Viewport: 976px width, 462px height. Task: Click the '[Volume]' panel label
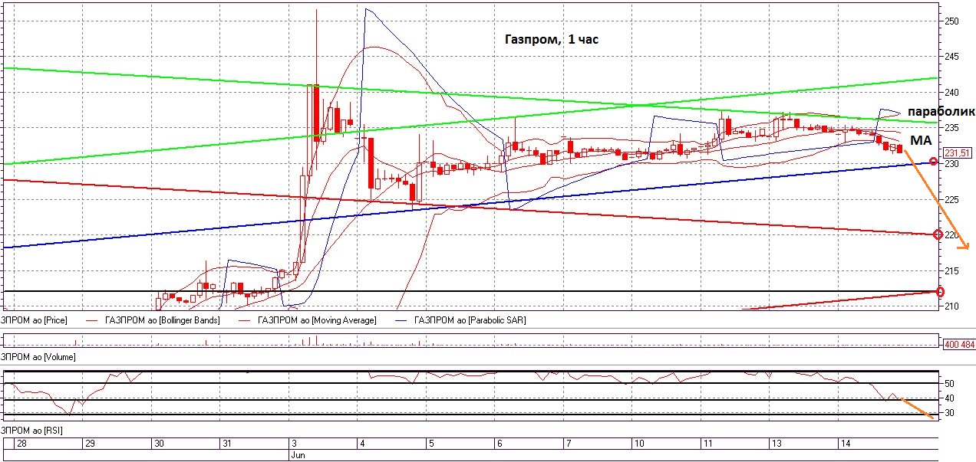click(38, 357)
